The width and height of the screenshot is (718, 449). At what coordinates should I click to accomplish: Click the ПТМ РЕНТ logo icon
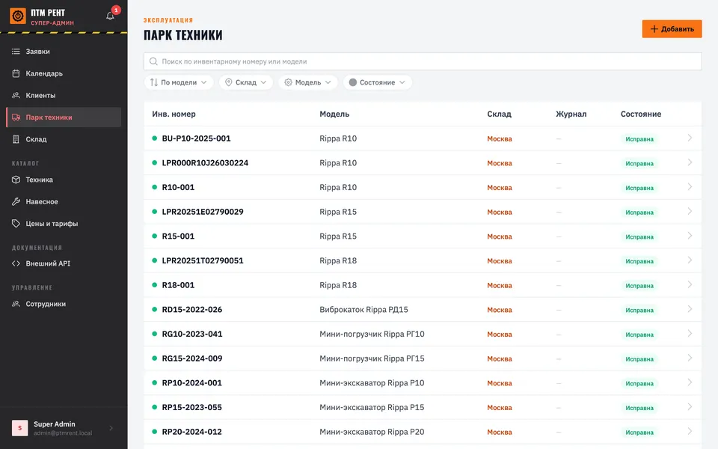point(18,16)
